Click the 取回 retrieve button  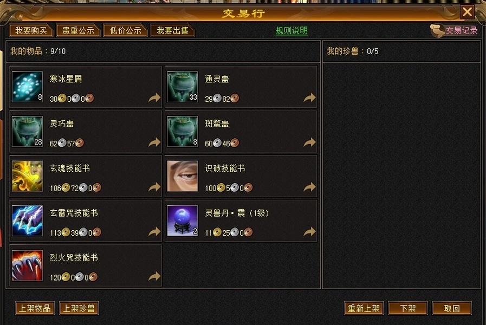(452, 308)
